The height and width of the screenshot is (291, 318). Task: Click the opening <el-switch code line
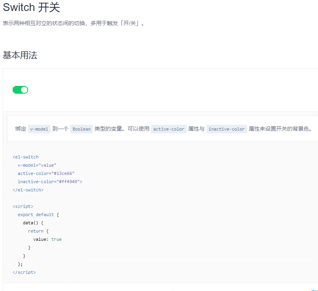pyautogui.click(x=25, y=157)
